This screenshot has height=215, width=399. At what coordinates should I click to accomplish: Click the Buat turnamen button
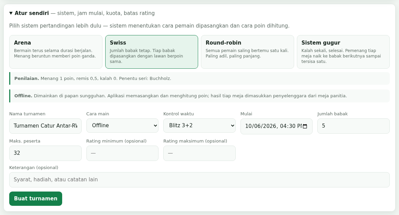pos(36,199)
